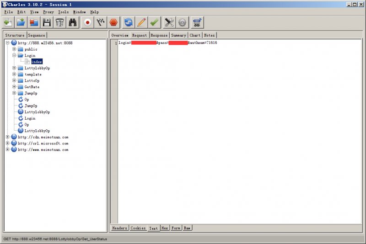Expand the template folder
Screen dimensions: 366x244
pyautogui.click(x=14, y=74)
